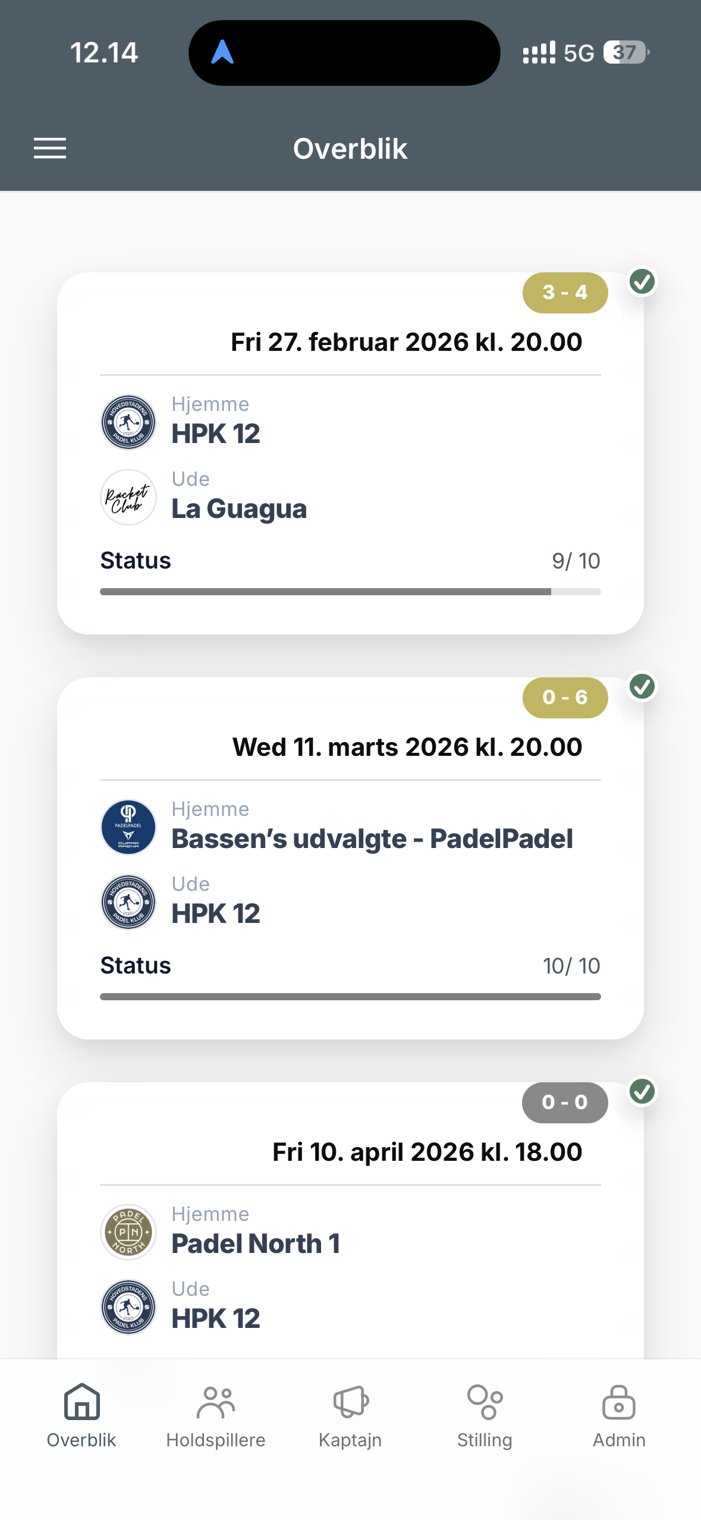The height and width of the screenshot is (1520, 701).
Task: Open the Holdspillere tab
Action: pyautogui.click(x=216, y=1415)
